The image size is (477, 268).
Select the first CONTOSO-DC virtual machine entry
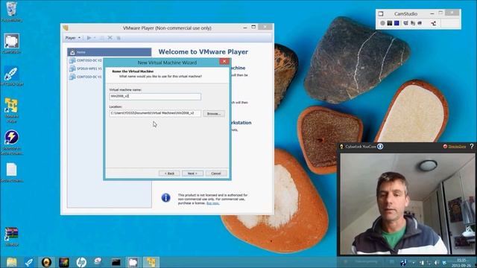86,60
